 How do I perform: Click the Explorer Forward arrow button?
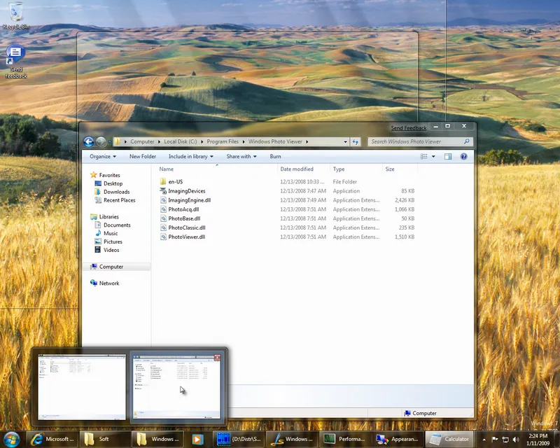pyautogui.click(x=101, y=142)
